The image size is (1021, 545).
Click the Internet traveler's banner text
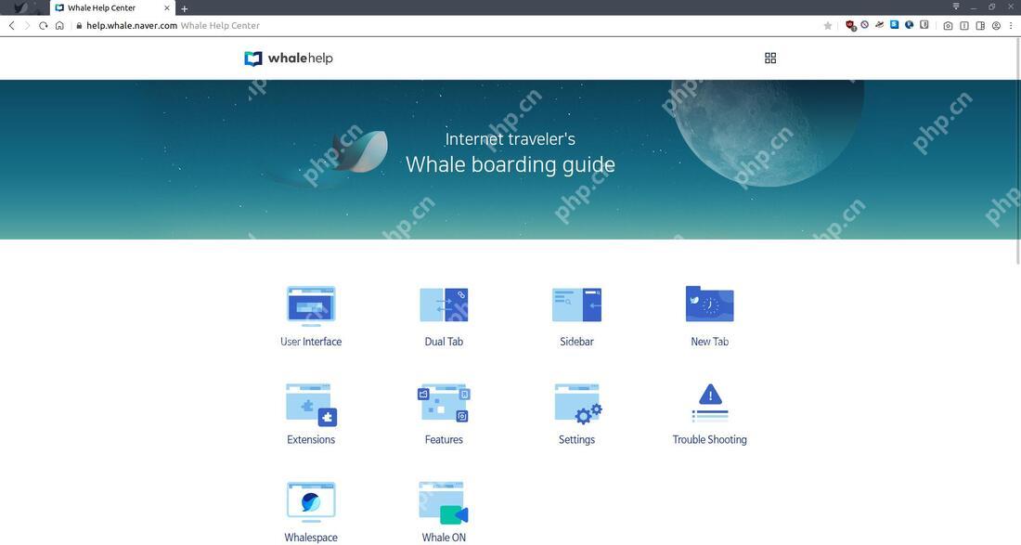click(510, 138)
